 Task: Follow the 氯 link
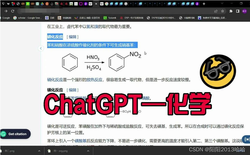[89, 26]
